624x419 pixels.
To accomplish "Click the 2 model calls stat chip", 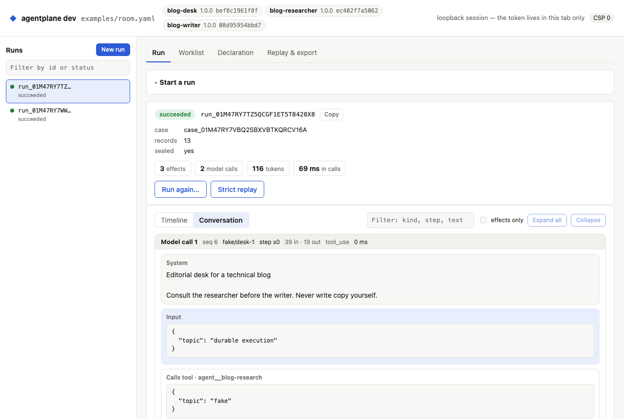I will click(x=219, y=169).
